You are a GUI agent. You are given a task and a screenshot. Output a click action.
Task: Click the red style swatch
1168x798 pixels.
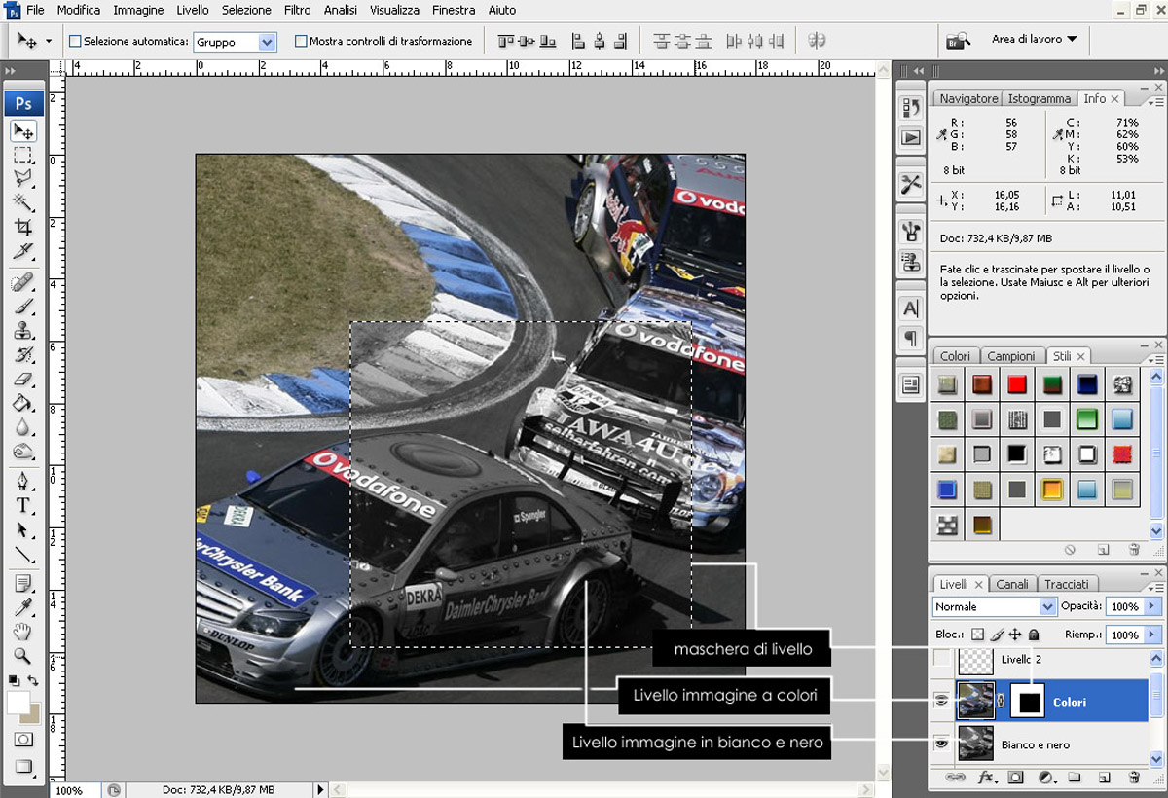click(1017, 384)
